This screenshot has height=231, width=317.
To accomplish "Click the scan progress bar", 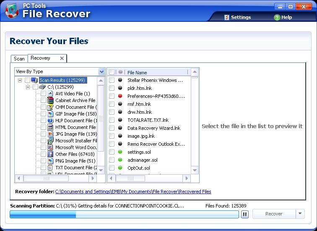I will click(x=124, y=214).
